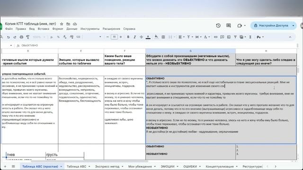Screen dimensions: 303x170
Task: Open the vertical align dropdown
Action: click(x=190, y=37)
